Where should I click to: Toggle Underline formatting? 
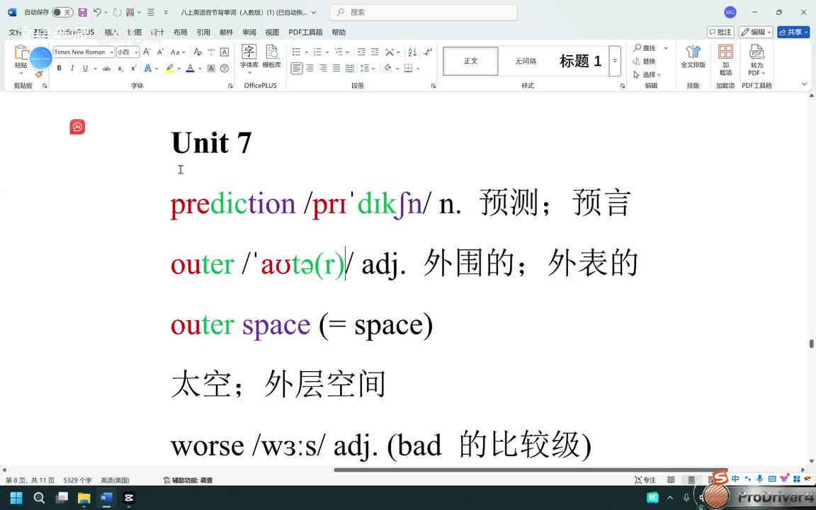click(x=85, y=68)
